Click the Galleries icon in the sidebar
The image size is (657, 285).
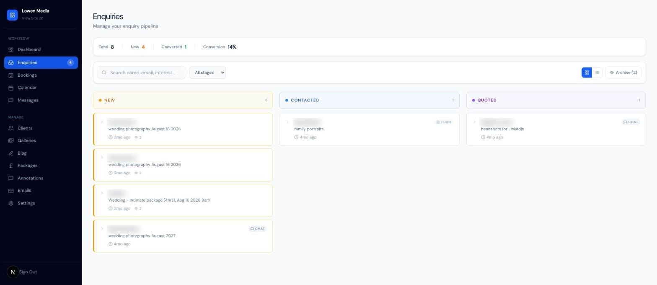point(11,141)
